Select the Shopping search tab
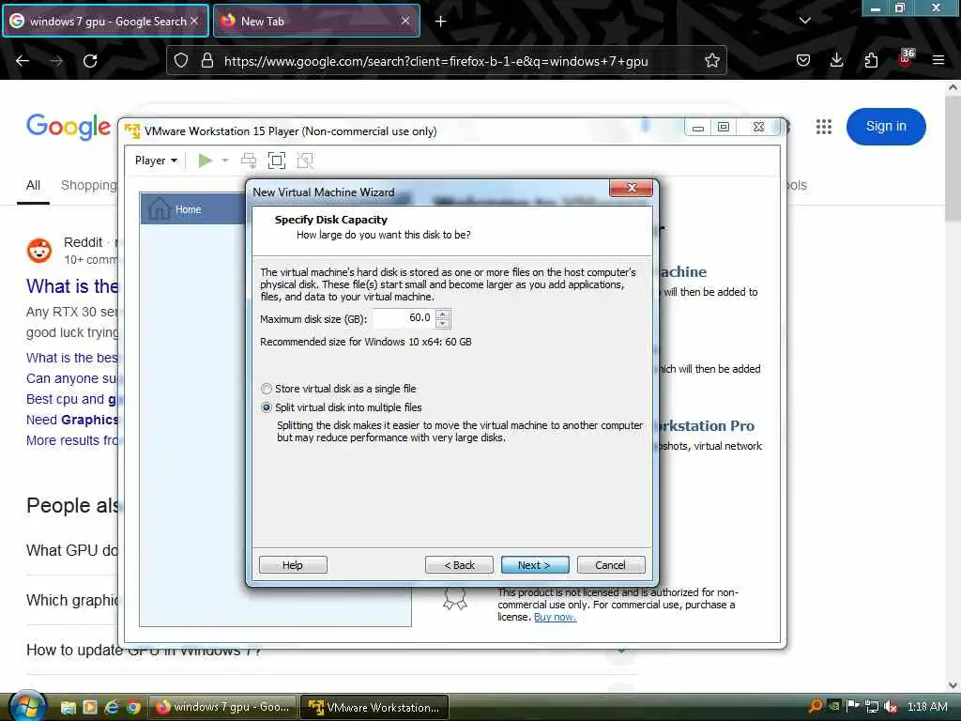This screenshot has height=721, width=961. click(89, 185)
